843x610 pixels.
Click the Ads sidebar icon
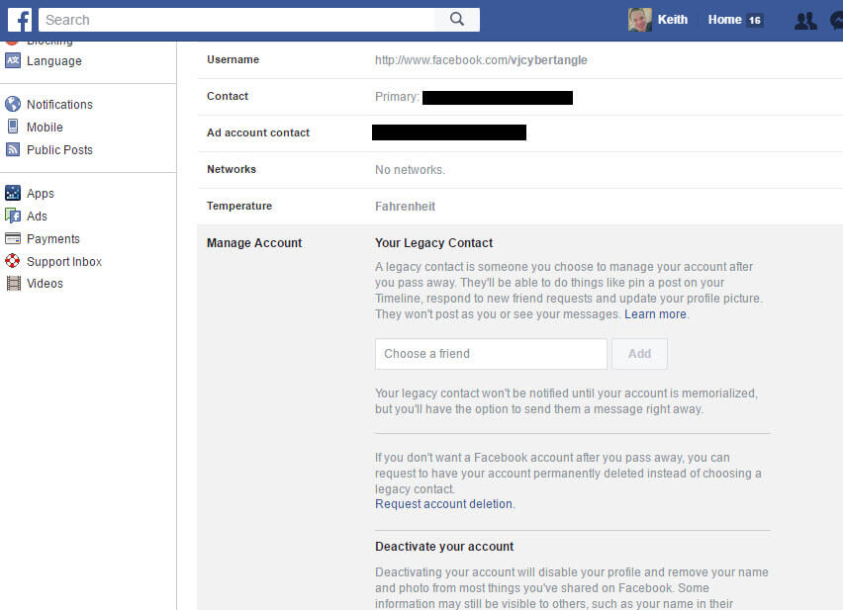click(13, 216)
